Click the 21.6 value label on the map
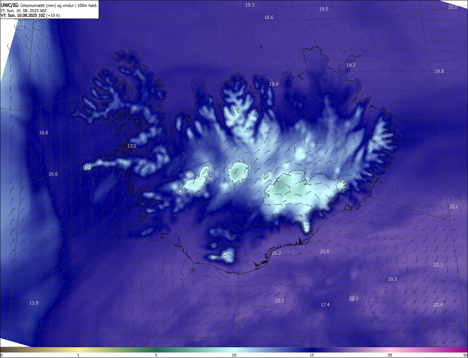Screen dimensions: 468x358 click(x=325, y=251)
